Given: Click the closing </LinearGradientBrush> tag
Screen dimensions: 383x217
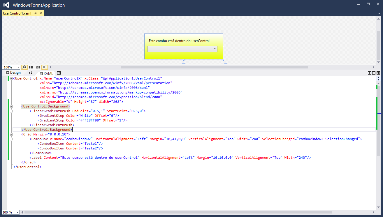Looking at the screenshot, I should click(52, 125).
